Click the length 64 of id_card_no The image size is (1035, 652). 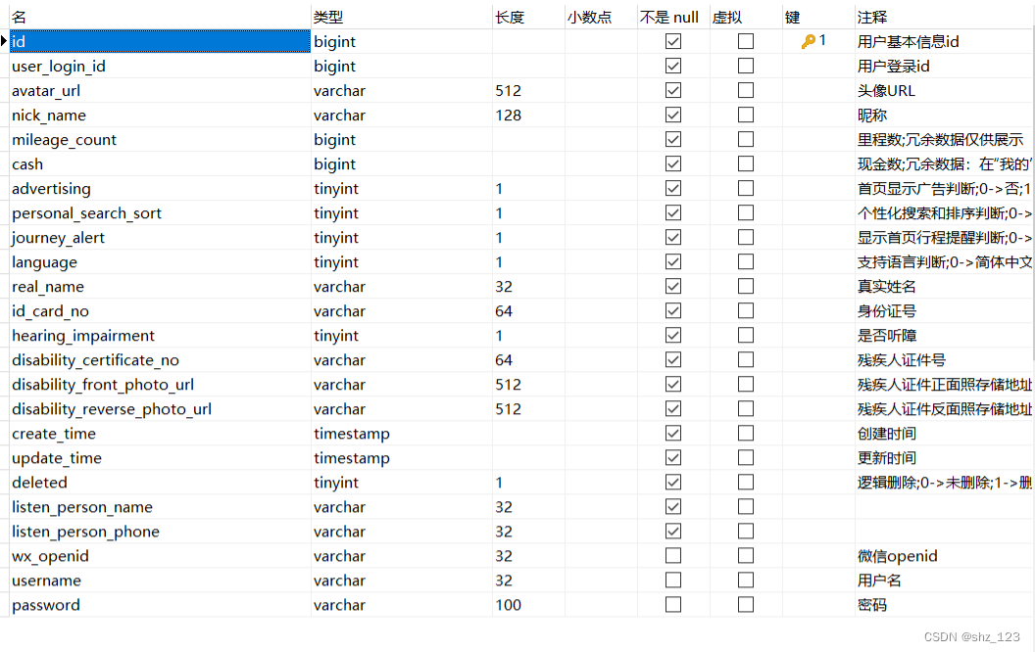click(x=504, y=310)
